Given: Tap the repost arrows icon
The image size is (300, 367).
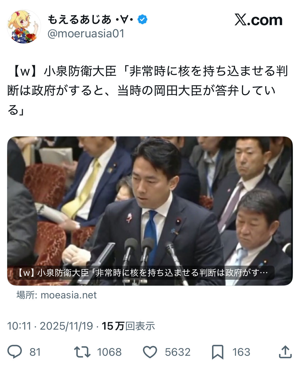Looking at the screenshot, I should [82, 352].
